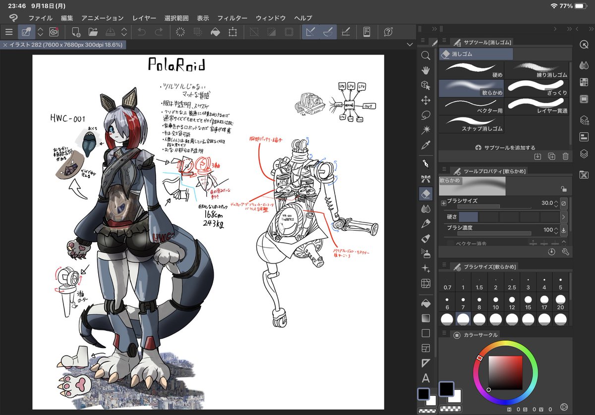The height and width of the screenshot is (415, 595).
Task: Select the Eyedropper tool
Action: pos(425,145)
